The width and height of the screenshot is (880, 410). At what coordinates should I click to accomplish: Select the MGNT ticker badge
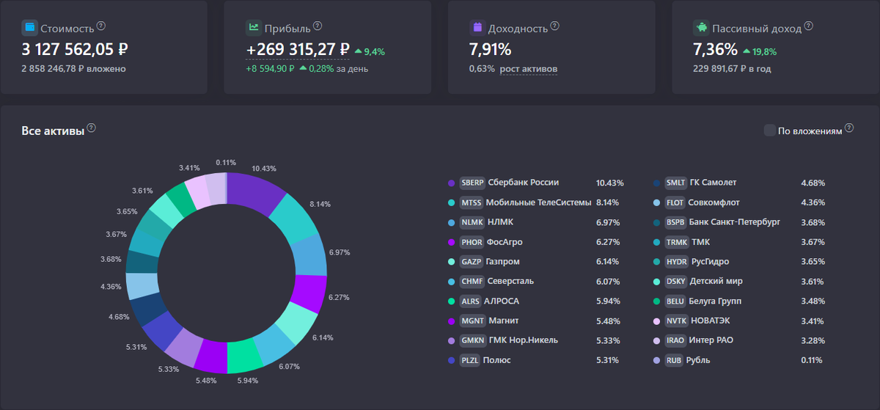(472, 321)
